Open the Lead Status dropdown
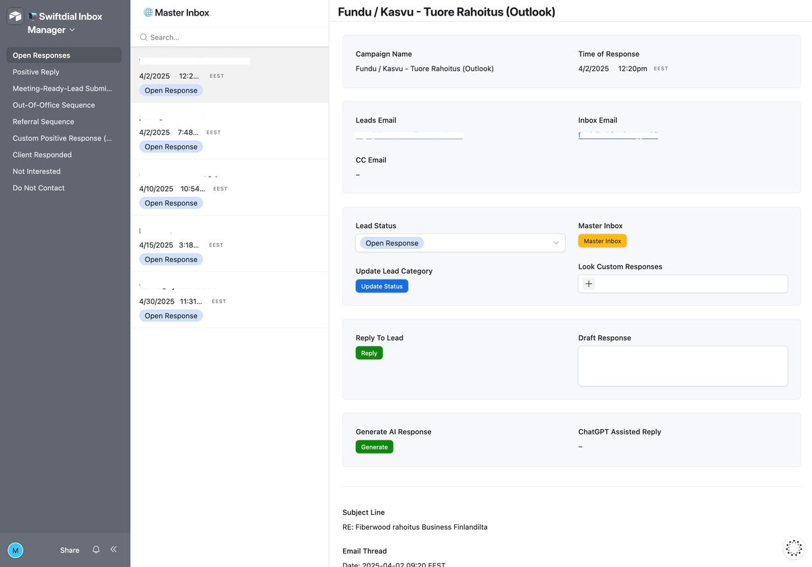This screenshot has width=812, height=567. pos(460,242)
